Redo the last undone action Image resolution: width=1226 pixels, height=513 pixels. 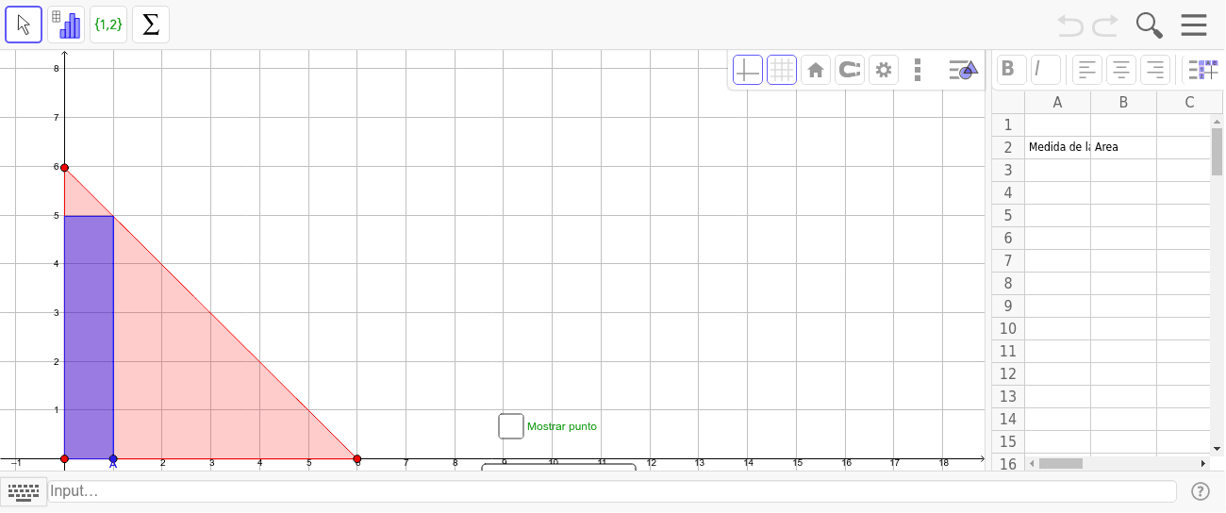(x=1105, y=25)
